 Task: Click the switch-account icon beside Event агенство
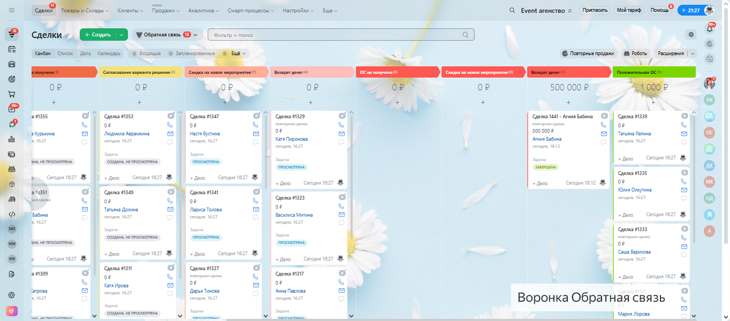(570, 11)
